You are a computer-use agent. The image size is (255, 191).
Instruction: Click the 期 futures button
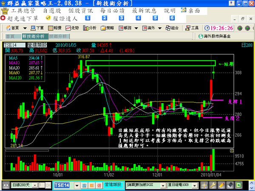tap(92, 185)
